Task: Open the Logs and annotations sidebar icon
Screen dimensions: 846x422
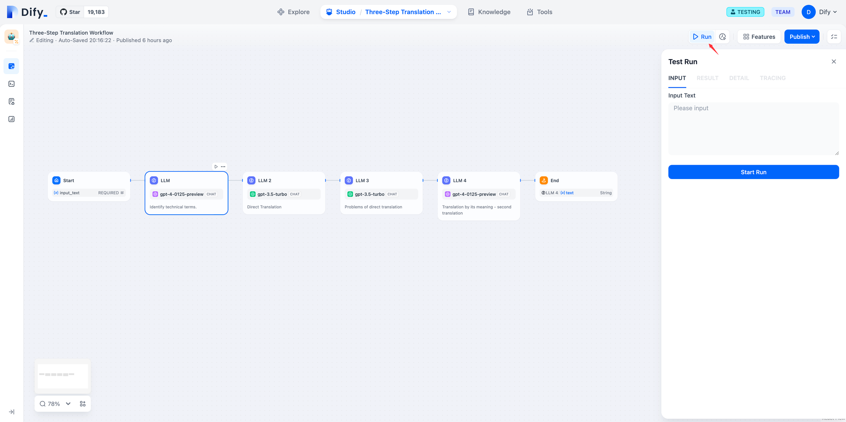Action: click(11, 102)
